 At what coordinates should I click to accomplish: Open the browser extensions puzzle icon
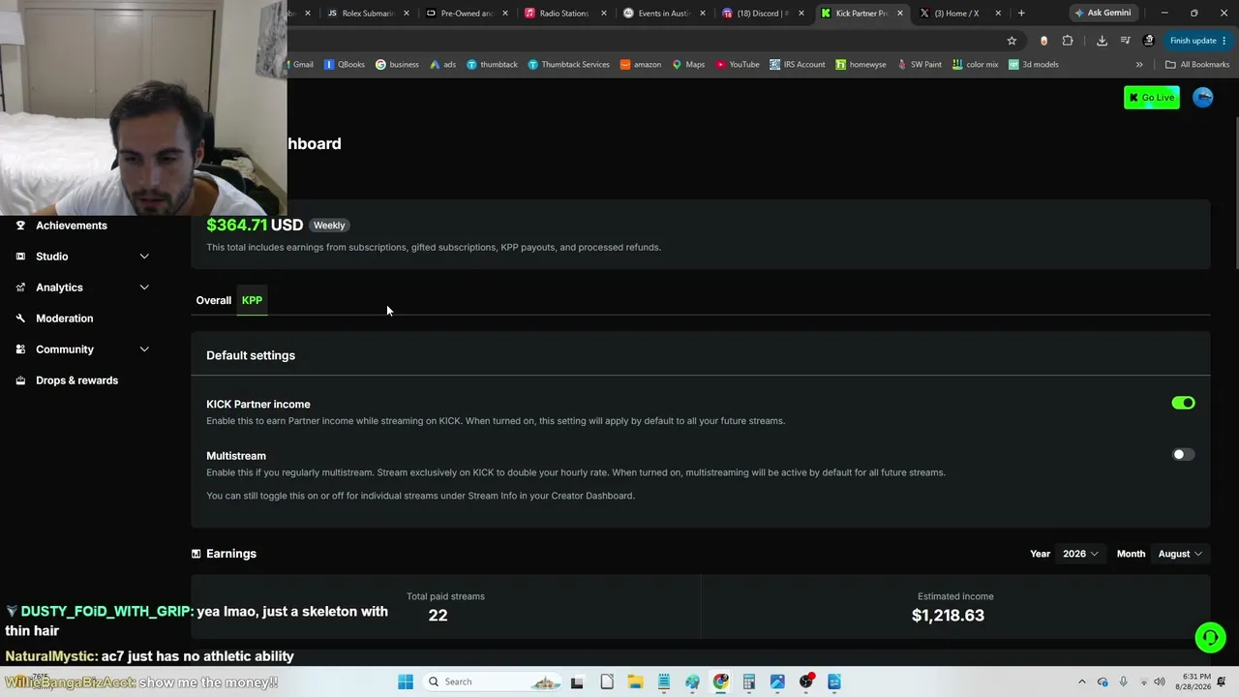(1068, 41)
